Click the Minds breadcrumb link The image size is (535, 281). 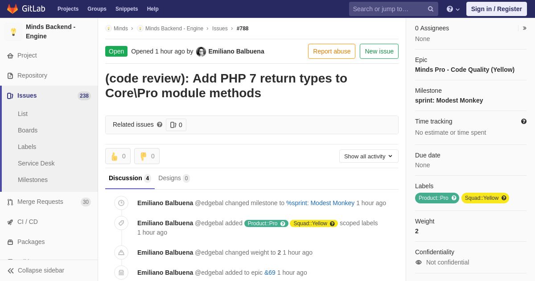(x=121, y=29)
